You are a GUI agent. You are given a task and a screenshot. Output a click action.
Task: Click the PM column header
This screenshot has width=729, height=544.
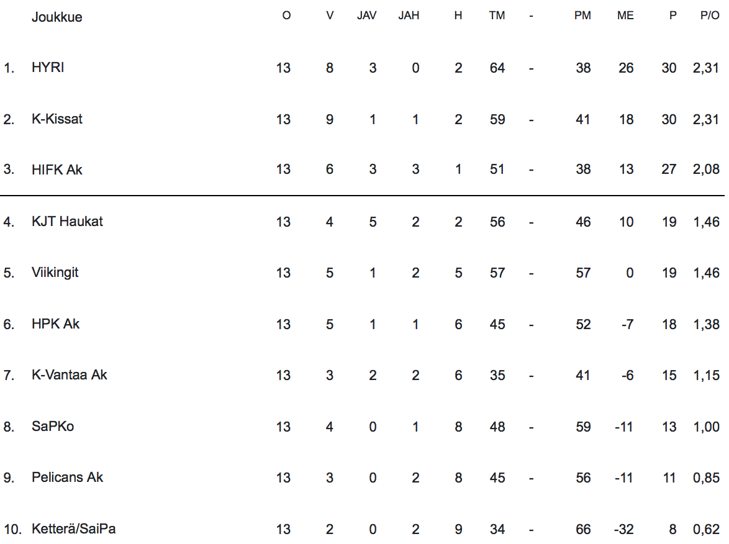(x=582, y=16)
